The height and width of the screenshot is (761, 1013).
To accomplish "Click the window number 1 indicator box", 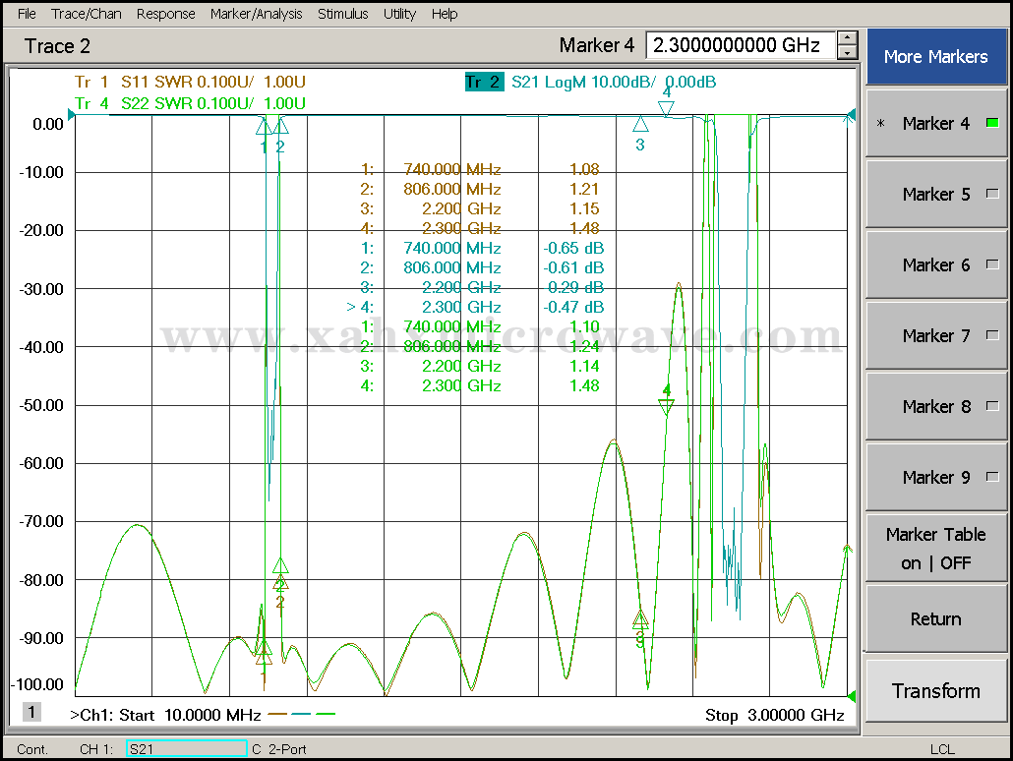I will point(32,712).
